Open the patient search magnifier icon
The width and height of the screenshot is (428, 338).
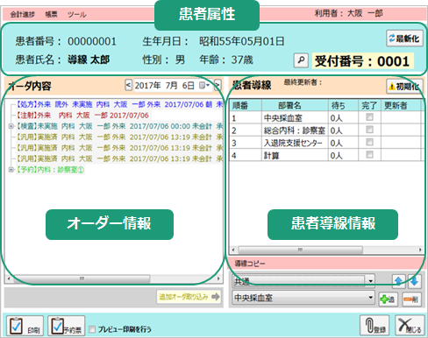[301, 60]
